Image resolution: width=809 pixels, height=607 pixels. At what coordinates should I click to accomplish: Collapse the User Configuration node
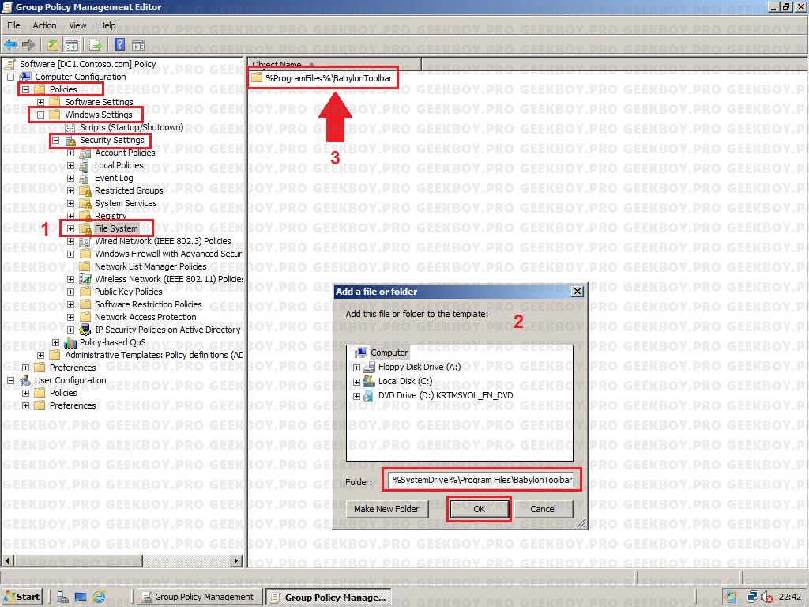tap(10, 380)
